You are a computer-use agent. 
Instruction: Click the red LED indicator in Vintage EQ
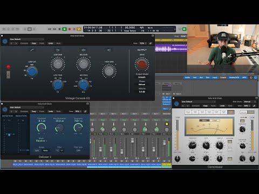point(8,67)
